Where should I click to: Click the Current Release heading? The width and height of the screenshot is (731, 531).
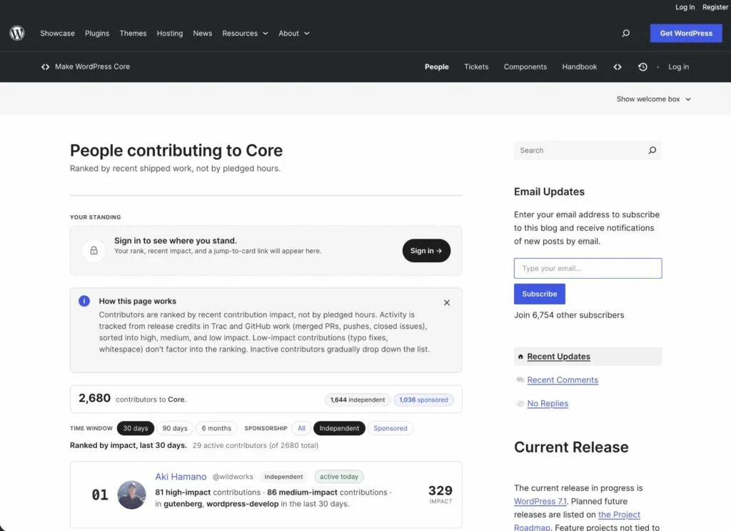point(571,447)
